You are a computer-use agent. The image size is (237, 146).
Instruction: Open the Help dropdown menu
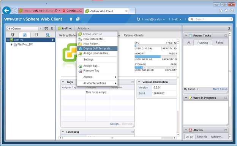tap(177, 19)
